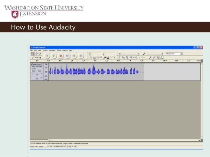Screen dimensions: 210x157
Task: Start playback with the green Play button
Action: pyautogui.click(x=54, y=56)
